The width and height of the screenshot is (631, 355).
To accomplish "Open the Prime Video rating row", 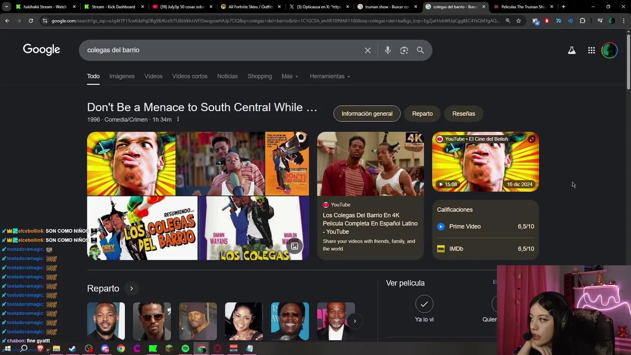I will click(486, 226).
